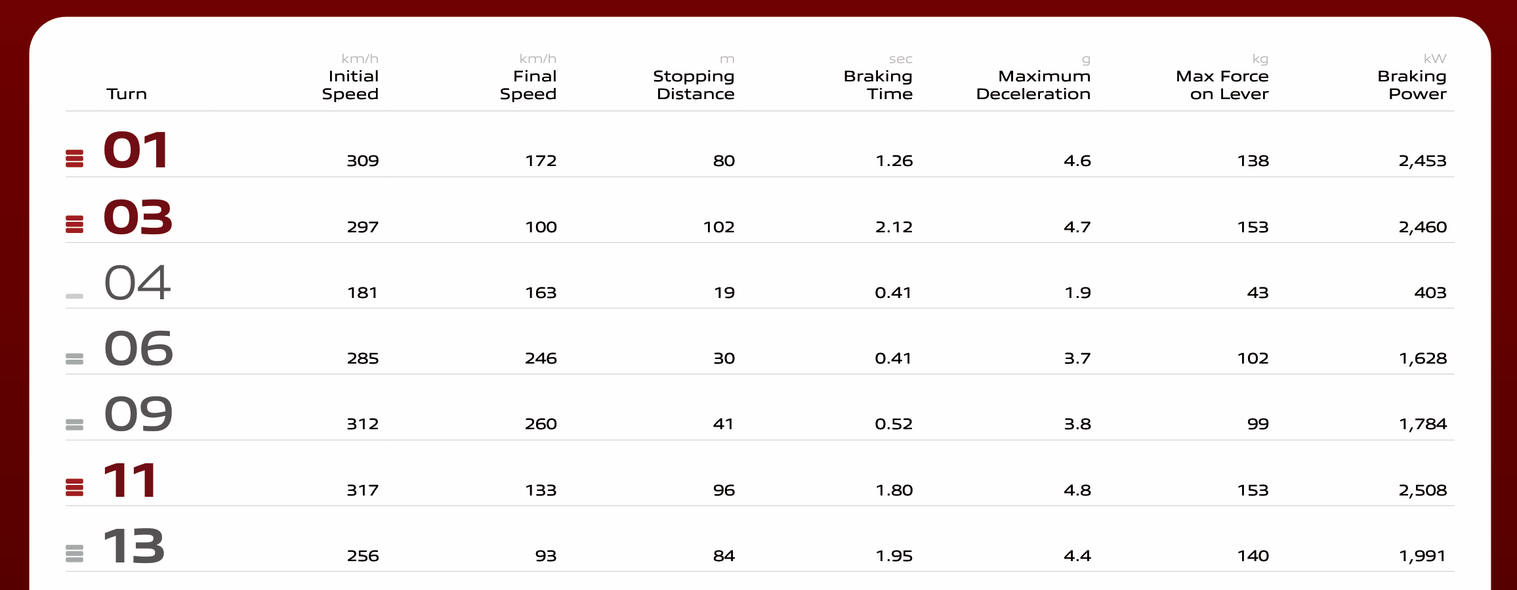This screenshot has height=590, width=1517.
Task: Click the red bars icon next to Turn 03
Action: (x=75, y=224)
